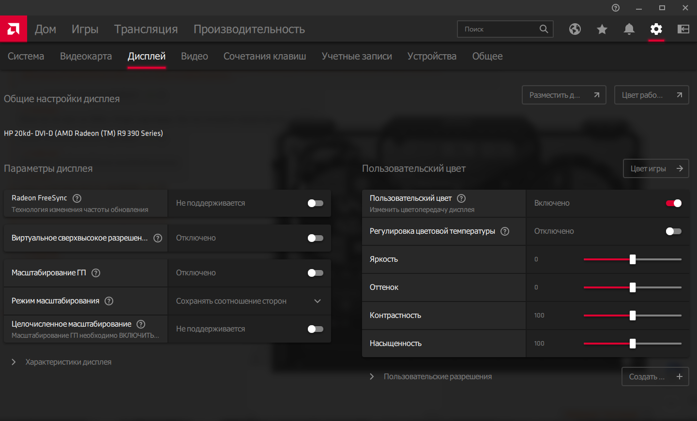697x421 pixels.
Task: Open the Трансляция tab
Action: (x=146, y=29)
